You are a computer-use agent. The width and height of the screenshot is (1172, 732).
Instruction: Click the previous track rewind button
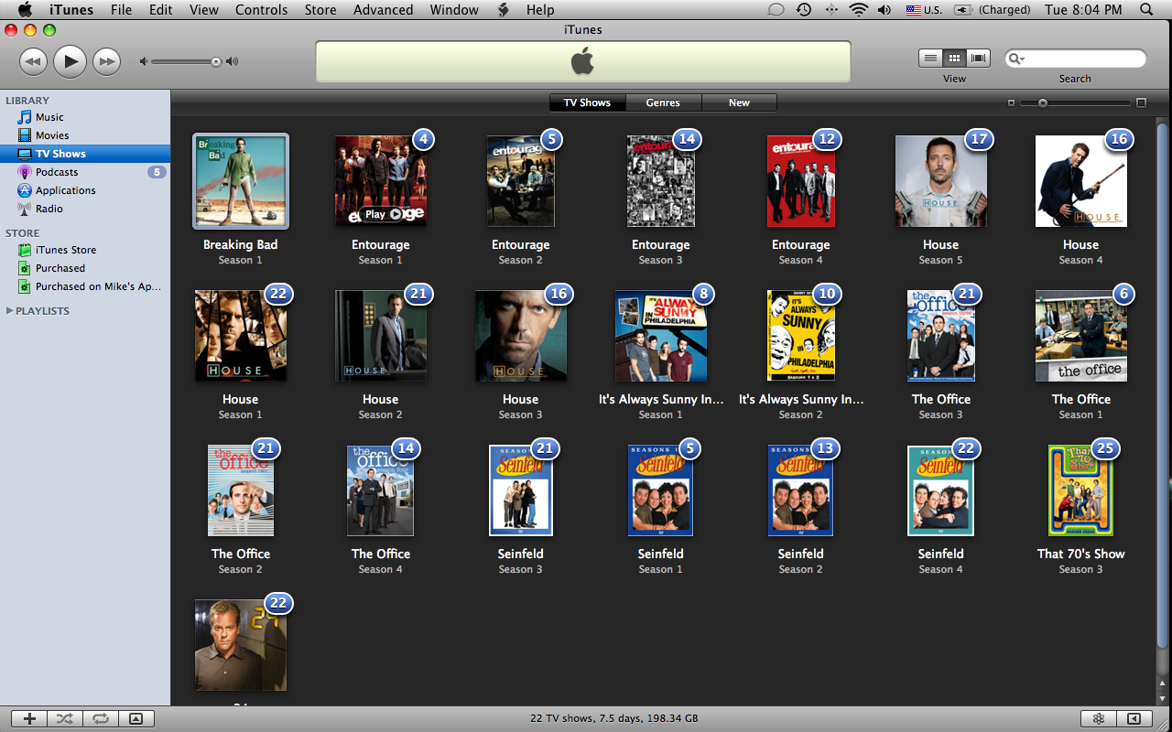point(33,61)
